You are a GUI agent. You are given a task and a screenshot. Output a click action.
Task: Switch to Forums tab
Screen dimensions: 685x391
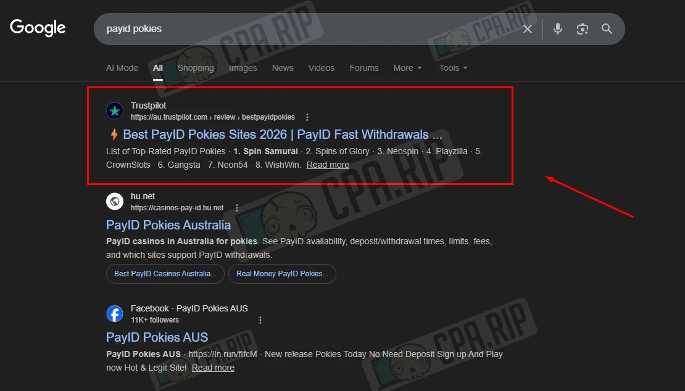[364, 68]
